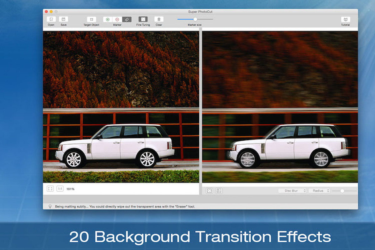Image resolution: width=375 pixels, height=250 pixels.
Task: Click the 'Being matting subtly...' status text
Action: [125, 207]
